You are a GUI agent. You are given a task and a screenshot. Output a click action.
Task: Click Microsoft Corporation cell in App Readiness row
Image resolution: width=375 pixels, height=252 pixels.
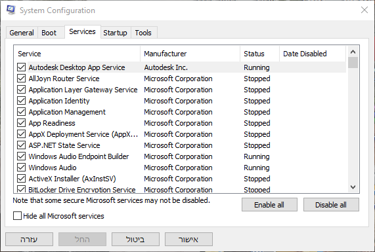(178, 123)
